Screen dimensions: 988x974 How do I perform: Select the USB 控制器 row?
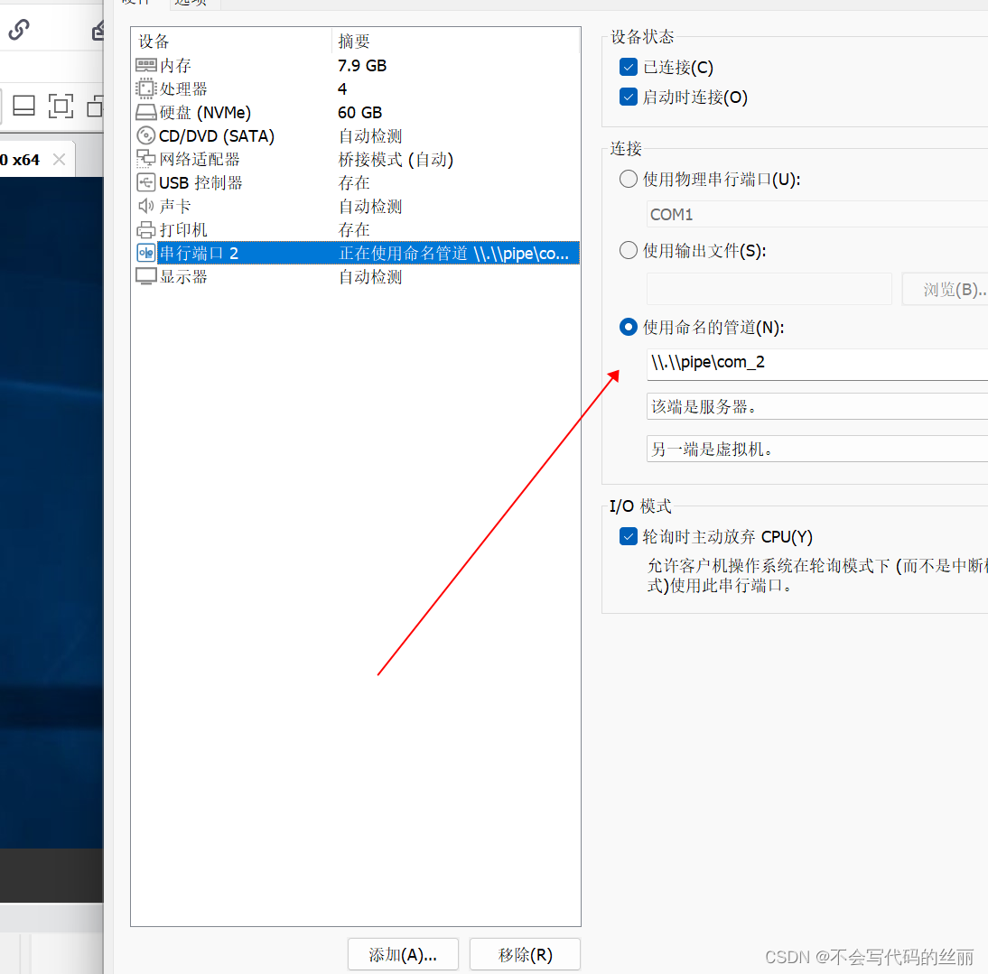click(358, 182)
